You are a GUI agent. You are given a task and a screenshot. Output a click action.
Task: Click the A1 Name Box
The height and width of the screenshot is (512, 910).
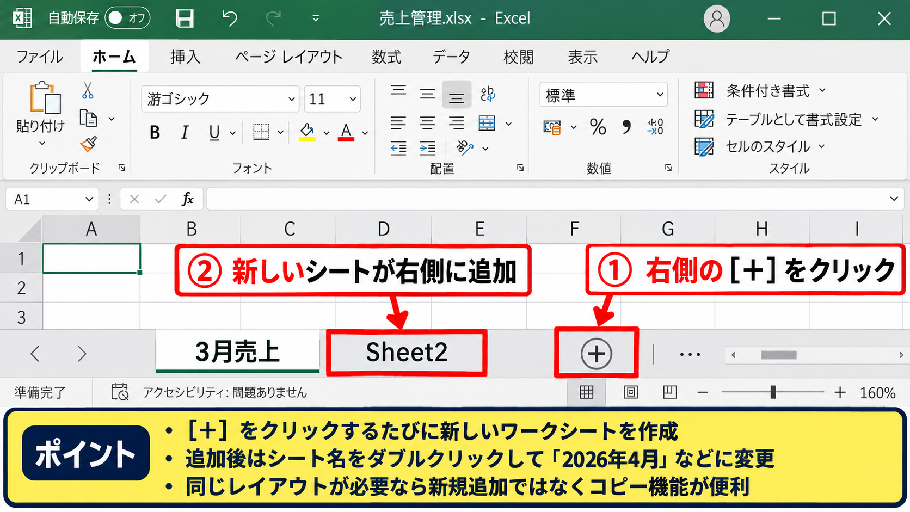[x=52, y=199]
